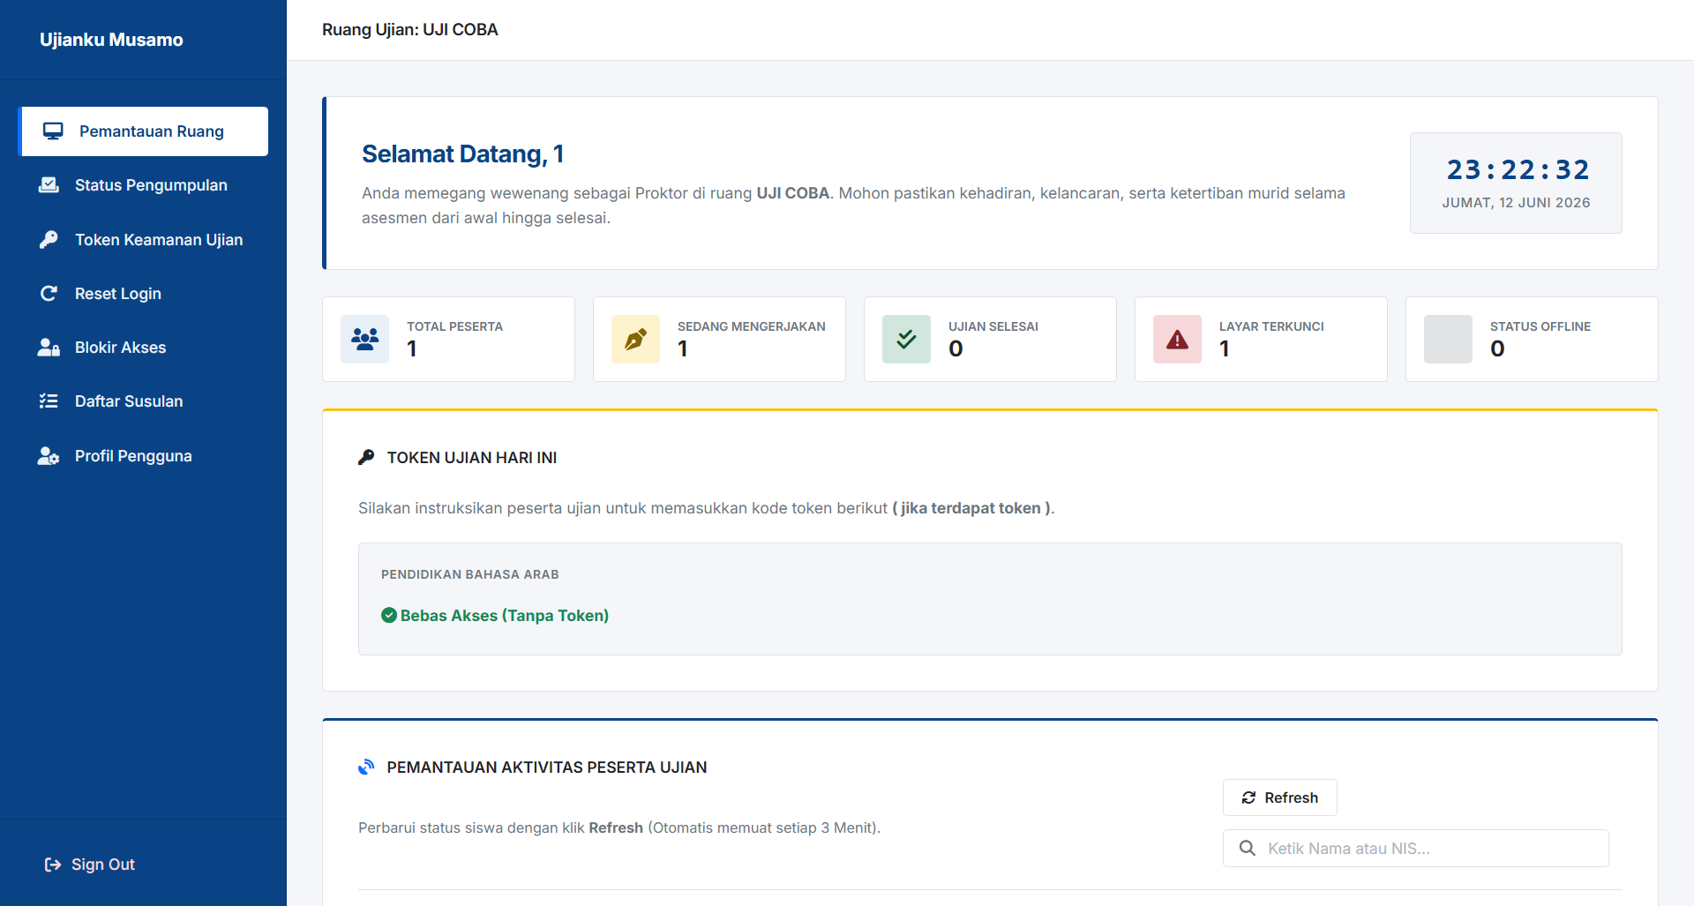
Task: Click the Bebas Akses (Tanpa Token) text
Action: click(505, 616)
